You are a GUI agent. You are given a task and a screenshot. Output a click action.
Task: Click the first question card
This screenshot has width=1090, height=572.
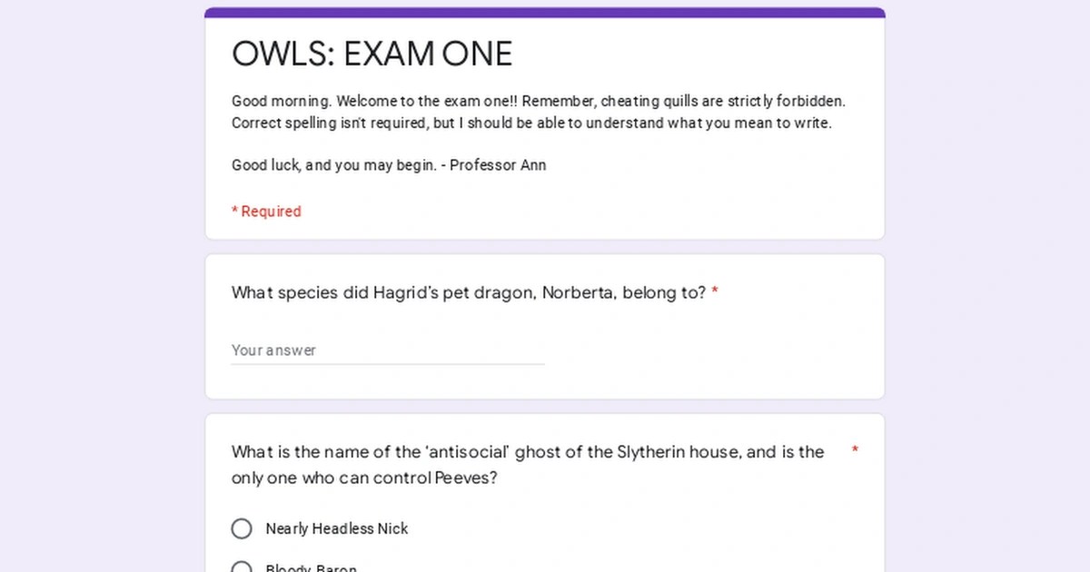point(545,327)
